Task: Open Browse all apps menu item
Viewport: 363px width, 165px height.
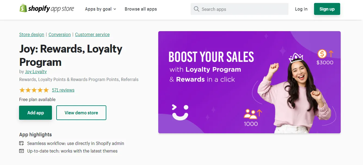Action: click(x=141, y=9)
